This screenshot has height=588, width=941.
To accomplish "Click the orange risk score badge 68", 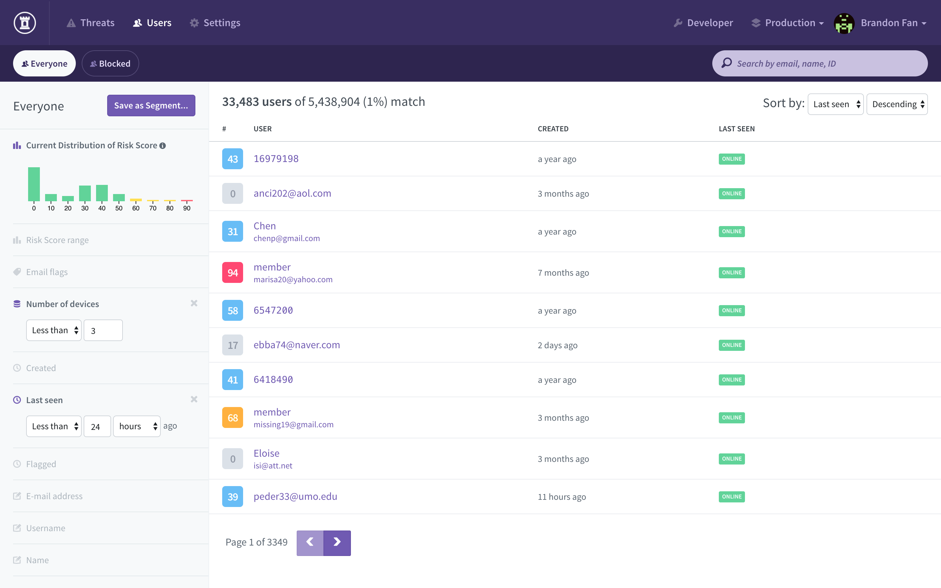I will tap(233, 418).
